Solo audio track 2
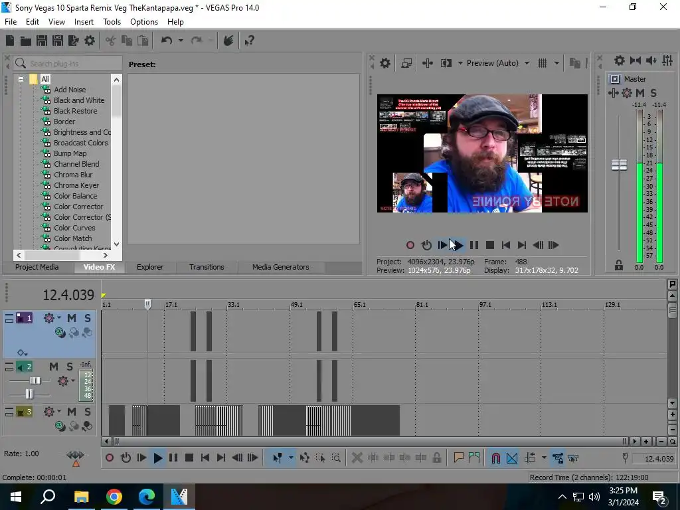680x510 pixels. (x=69, y=367)
